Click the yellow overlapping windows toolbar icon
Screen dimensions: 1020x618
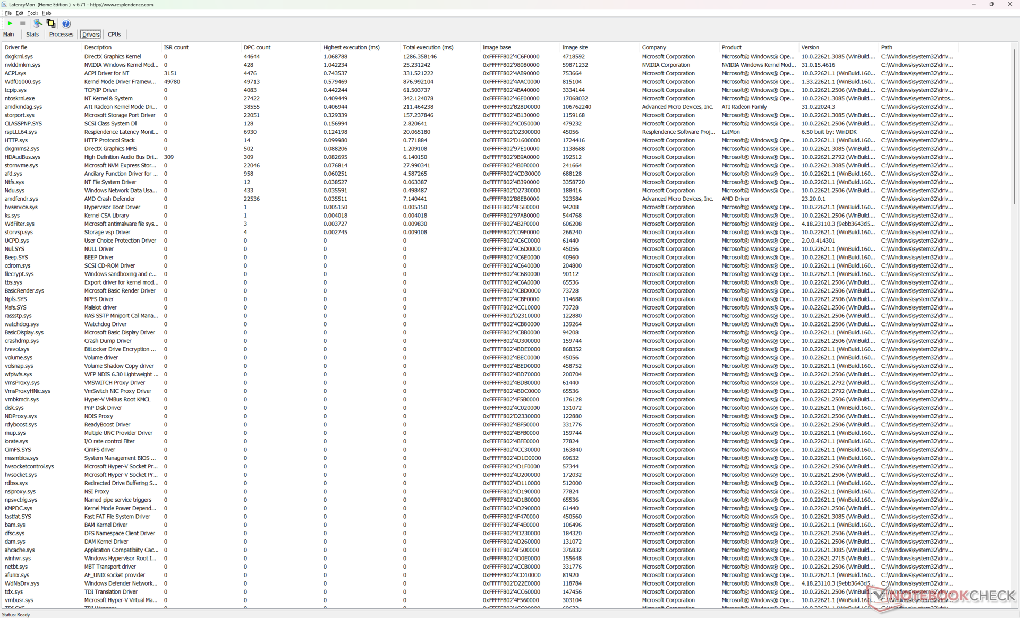51,23
